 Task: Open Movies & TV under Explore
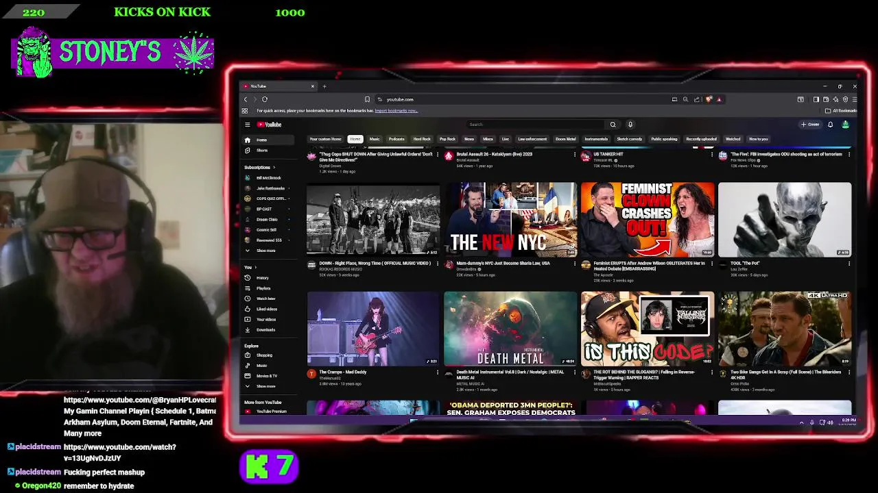(x=268, y=376)
